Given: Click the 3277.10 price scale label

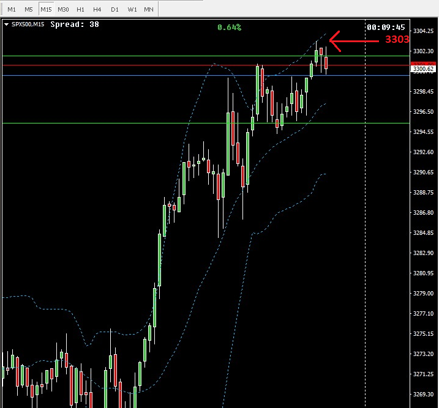Looking at the screenshot, I should click(423, 313).
